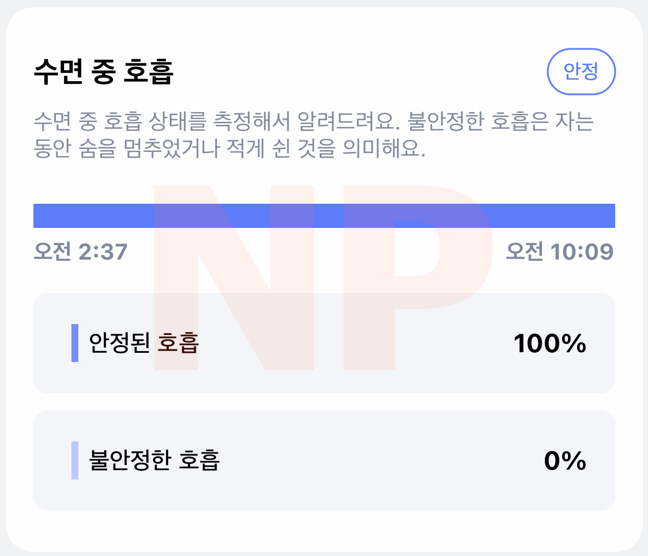648x556 pixels.
Task: Click the blue sleep timeline bar
Action: pyautogui.click(x=324, y=213)
